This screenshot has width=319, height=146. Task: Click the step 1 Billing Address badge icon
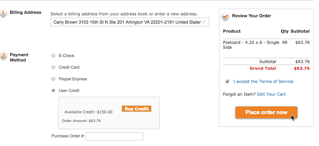[x=3, y=14]
